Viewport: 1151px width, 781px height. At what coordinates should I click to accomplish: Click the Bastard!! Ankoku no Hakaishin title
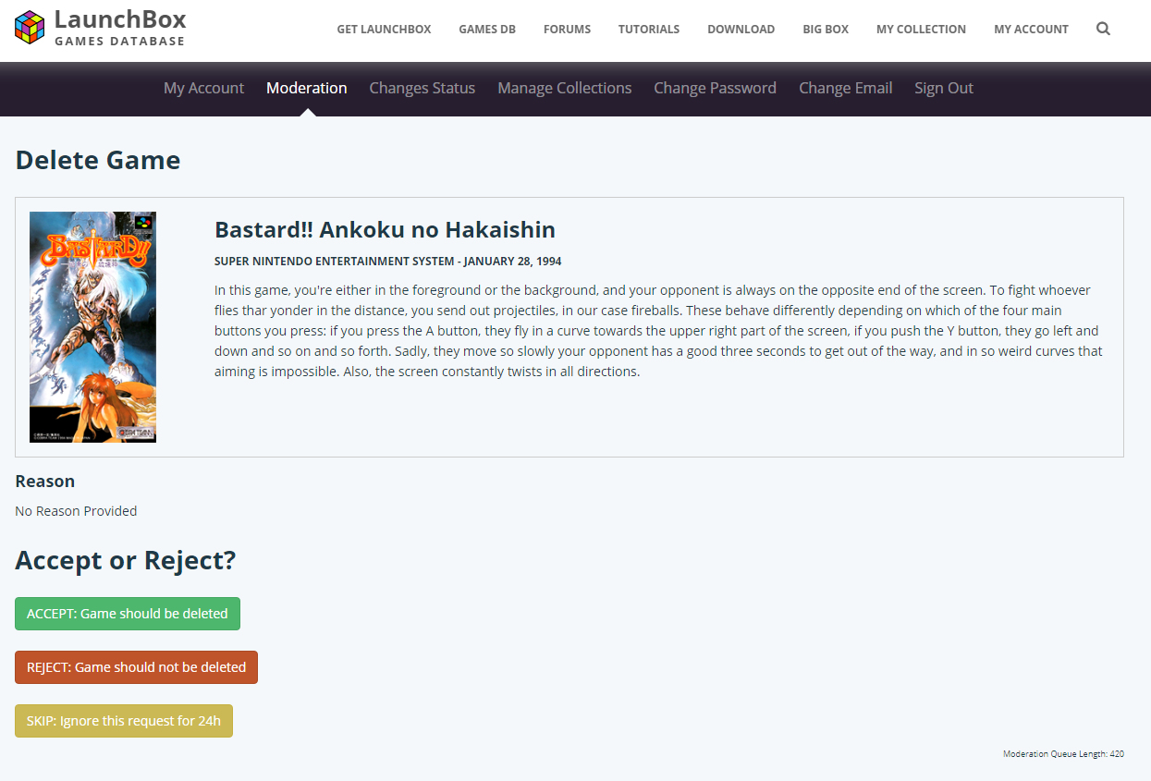tap(385, 229)
